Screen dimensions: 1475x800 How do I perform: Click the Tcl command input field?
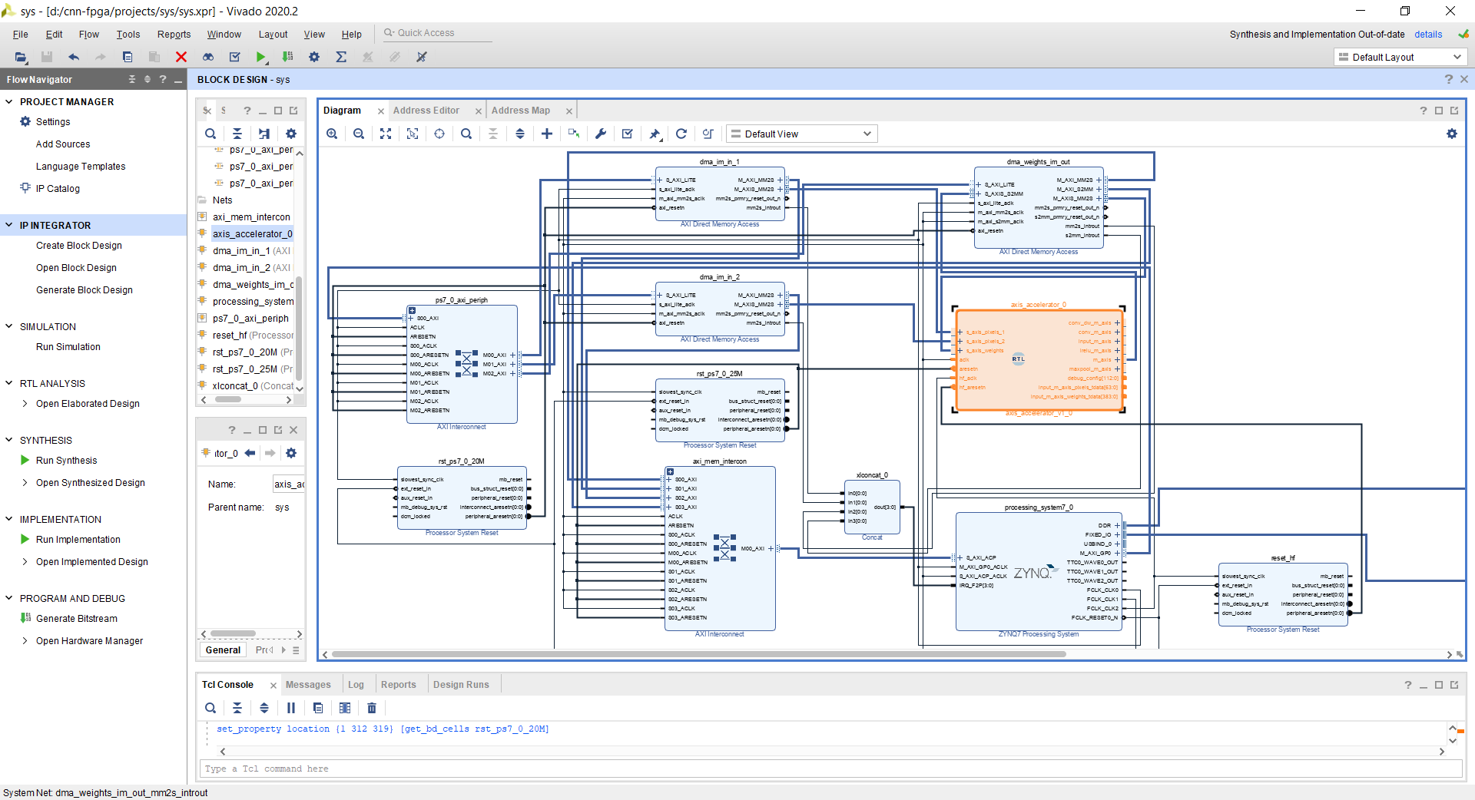coord(830,769)
